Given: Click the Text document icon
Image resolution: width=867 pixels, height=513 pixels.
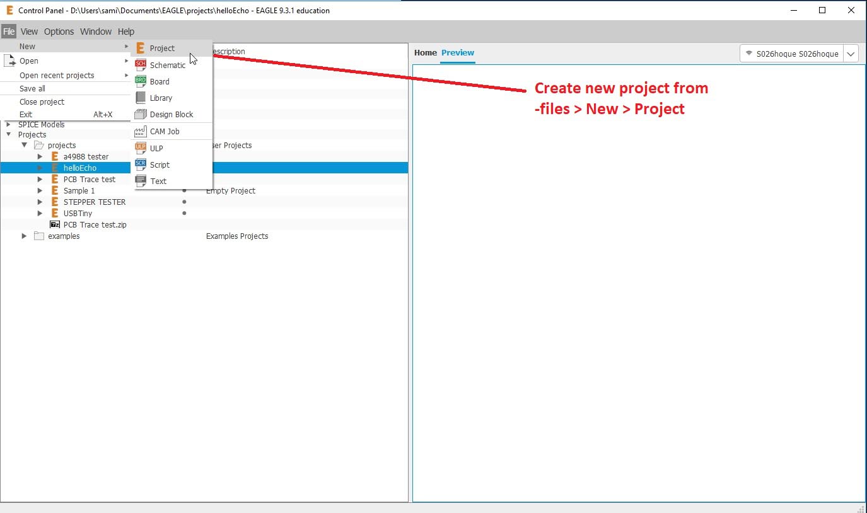Looking at the screenshot, I should [140, 180].
